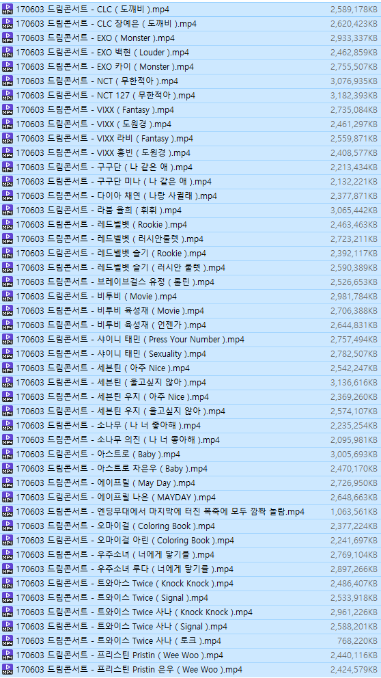
Task: Click the MP4 icon beside 브레이브걸스 유정 ( 롤린 ).mp4
Action: 8,282
